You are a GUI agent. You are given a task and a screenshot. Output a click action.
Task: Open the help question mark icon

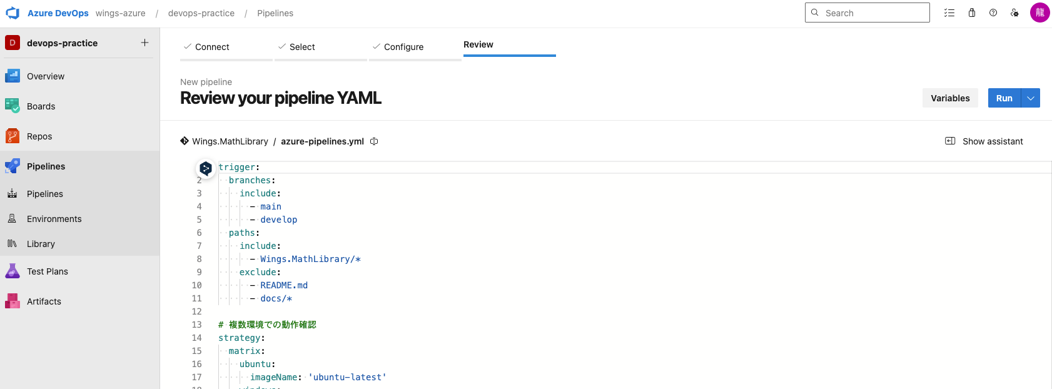(993, 13)
